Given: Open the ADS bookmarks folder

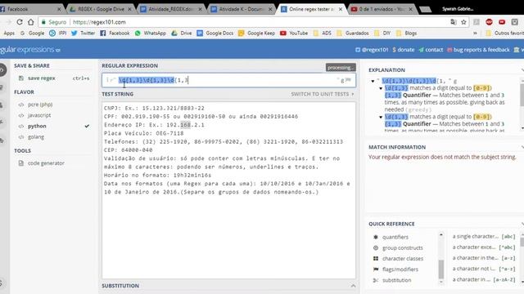Looking at the screenshot, I should (x=322, y=33).
